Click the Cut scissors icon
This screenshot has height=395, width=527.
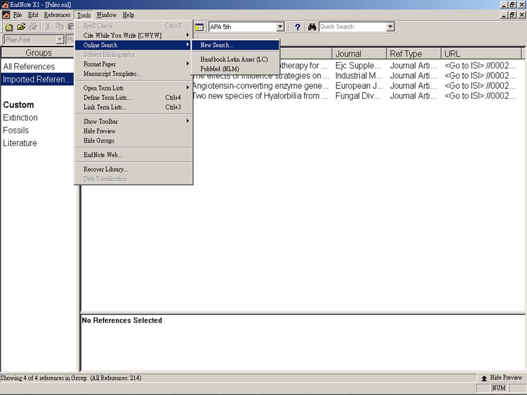click(x=48, y=26)
